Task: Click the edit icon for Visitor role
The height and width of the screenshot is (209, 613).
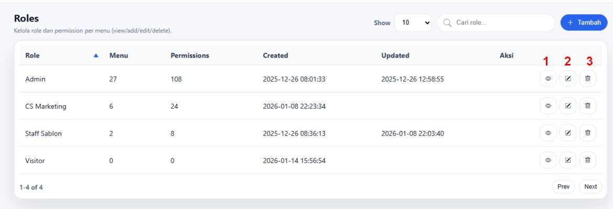Action: (568, 160)
